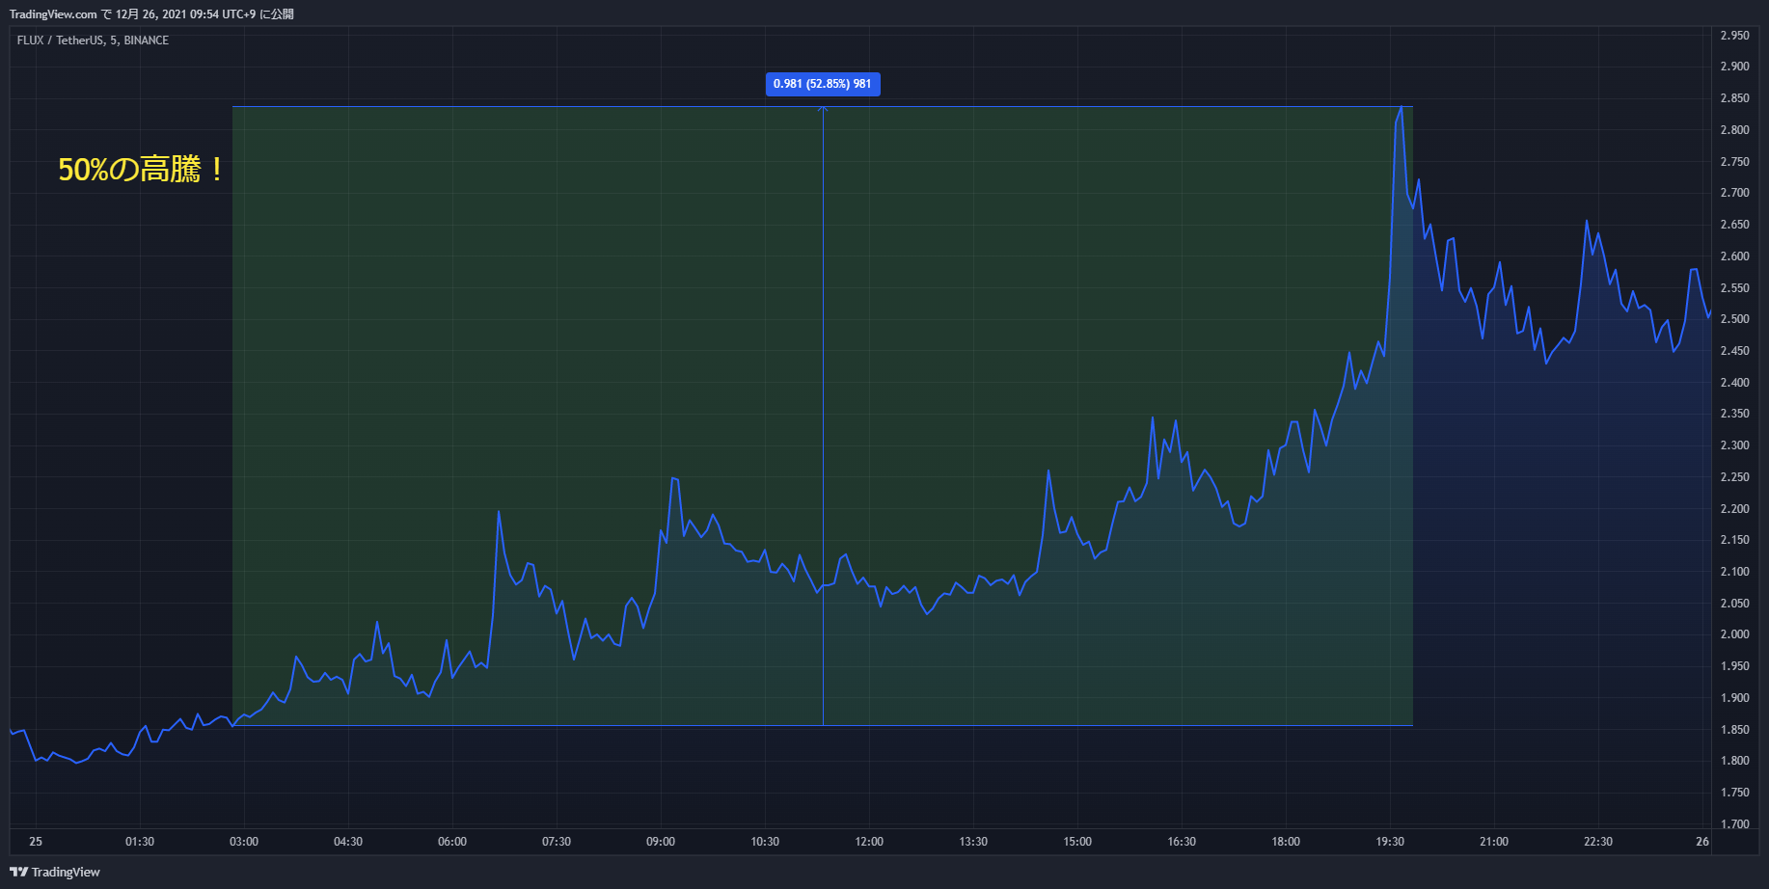Click the 13:30 time axis label

(x=973, y=842)
